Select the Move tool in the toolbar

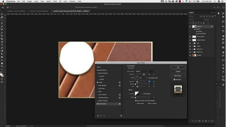[2, 14]
